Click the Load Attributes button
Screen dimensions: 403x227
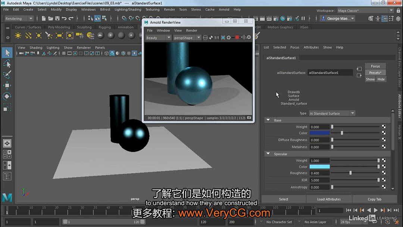(x=329, y=199)
